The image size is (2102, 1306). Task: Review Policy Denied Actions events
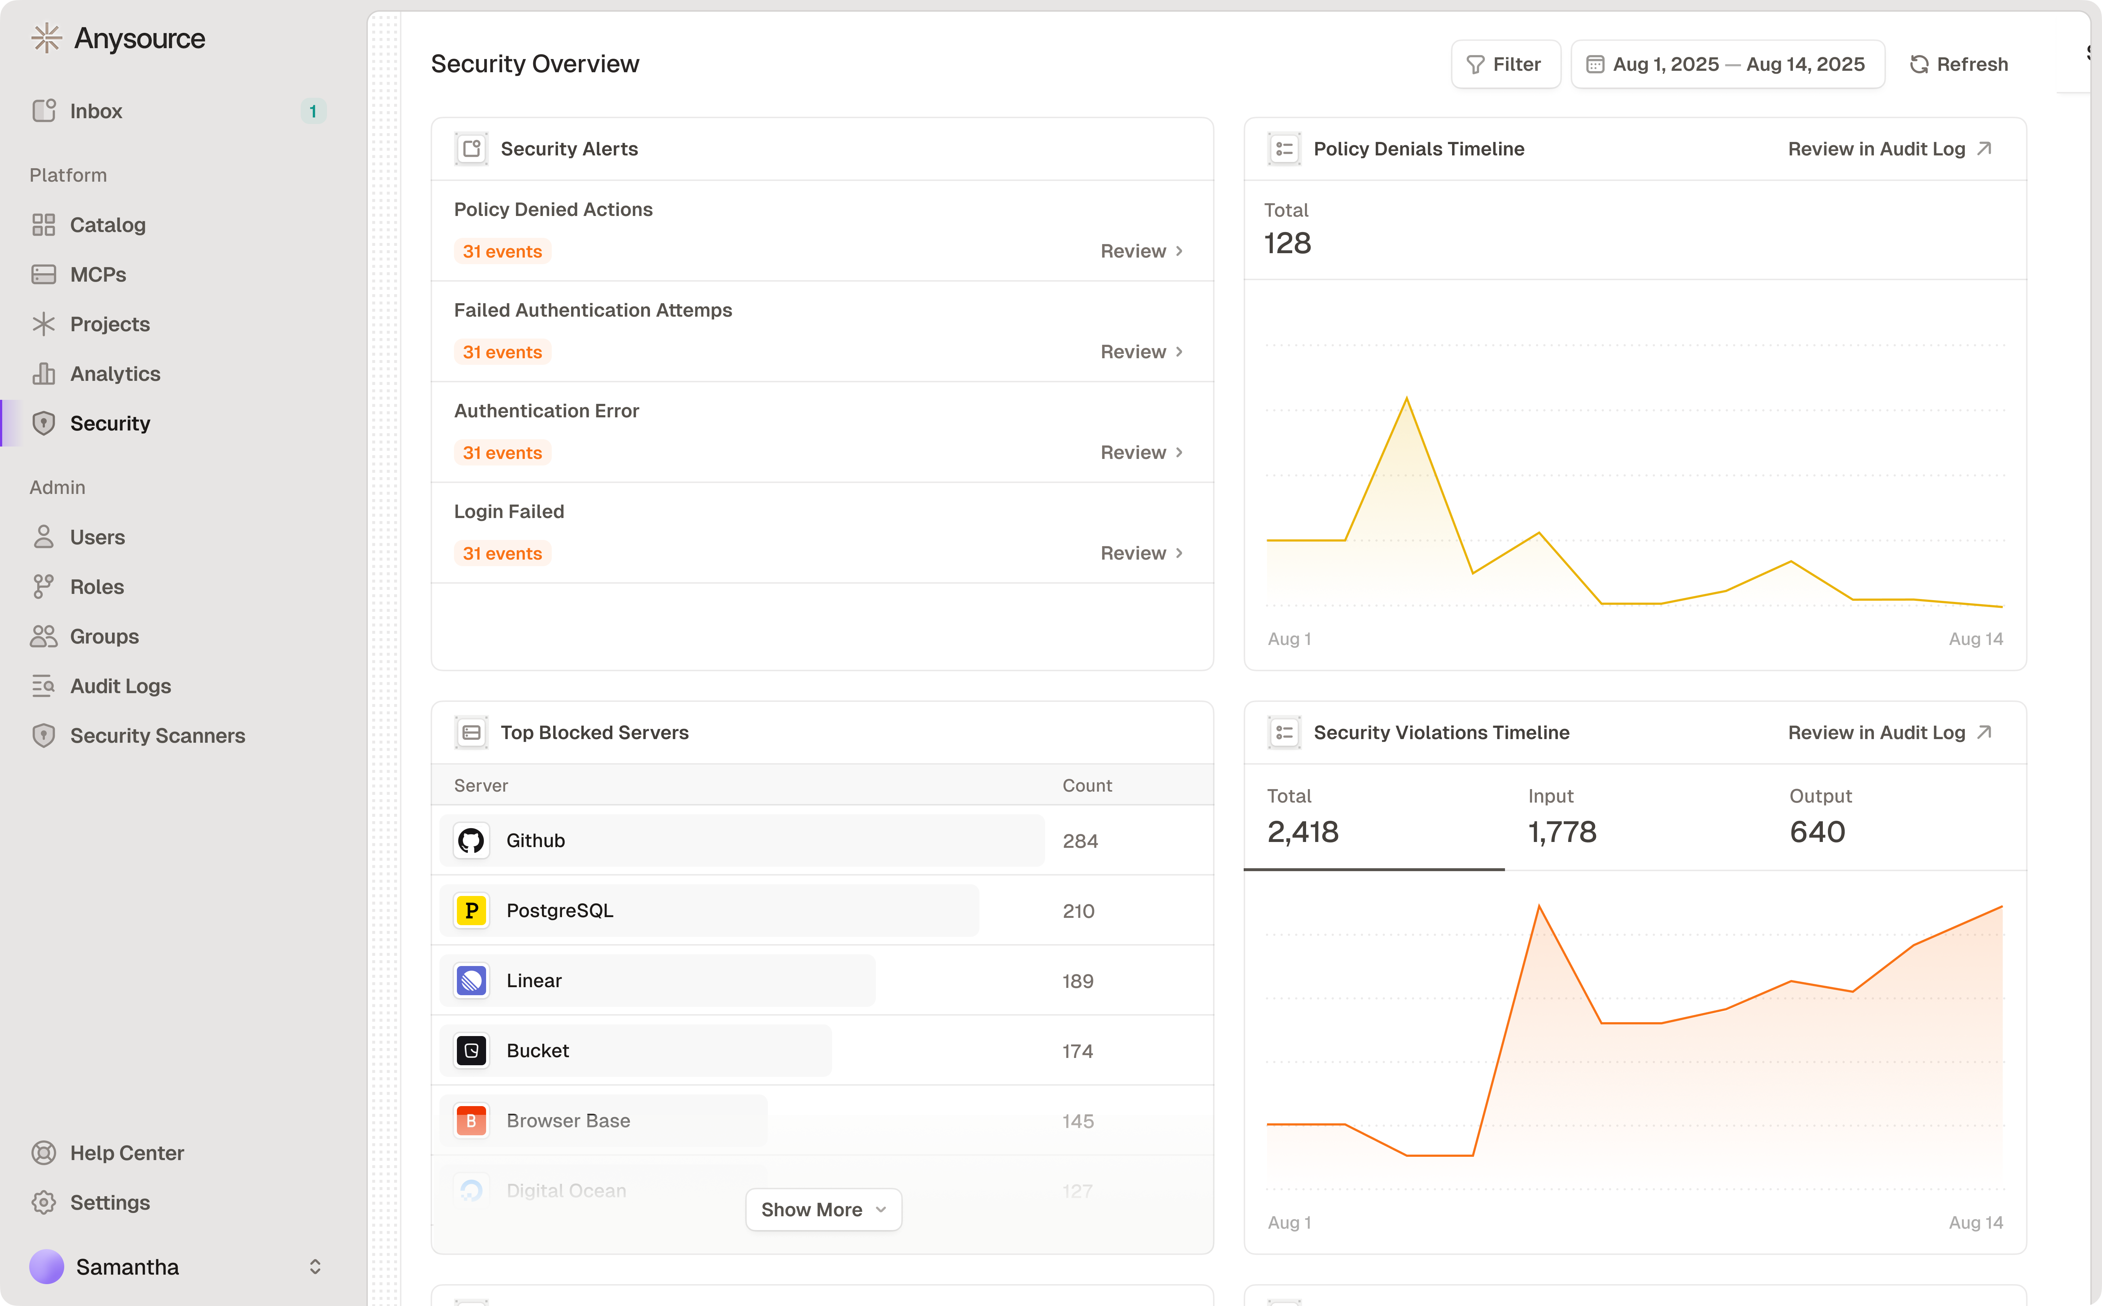point(1140,251)
